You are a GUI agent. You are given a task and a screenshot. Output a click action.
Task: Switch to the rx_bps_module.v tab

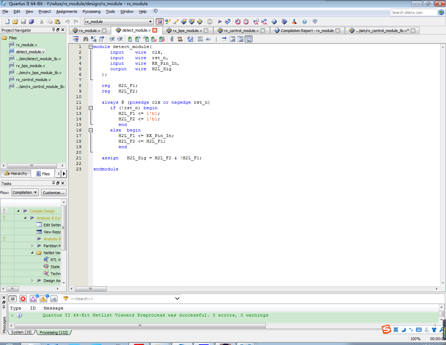tap(187, 31)
